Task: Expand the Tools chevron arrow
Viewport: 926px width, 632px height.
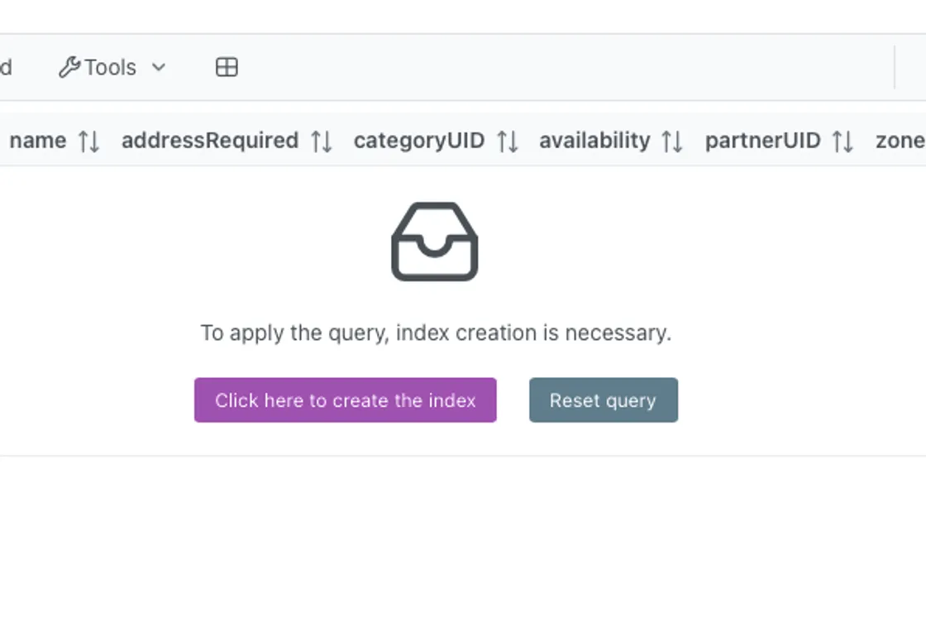Action: point(159,67)
